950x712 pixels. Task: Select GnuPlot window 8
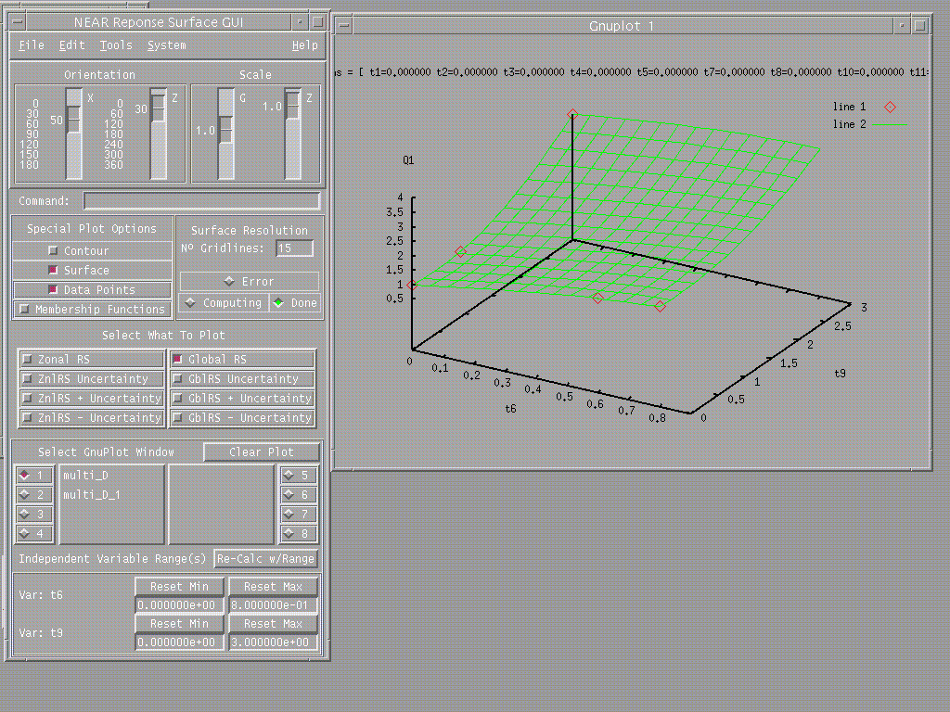coord(299,533)
